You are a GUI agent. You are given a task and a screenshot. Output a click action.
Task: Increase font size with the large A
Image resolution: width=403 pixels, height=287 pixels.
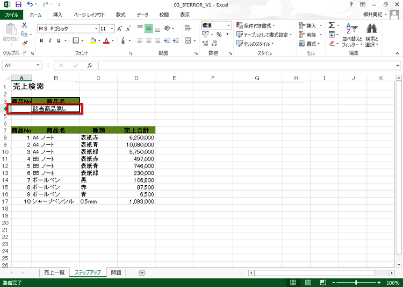pyautogui.click(x=119, y=29)
